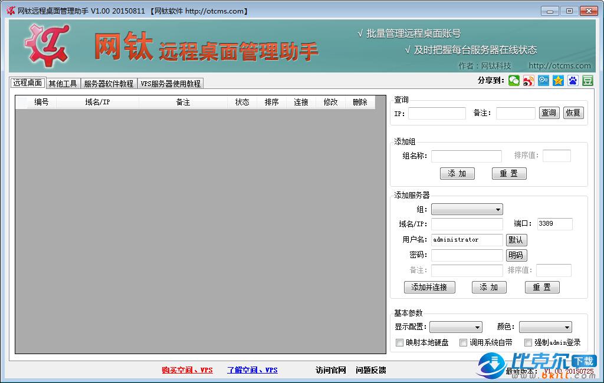The width and height of the screenshot is (604, 383).
Task: Share to Tencent Weibo icon
Action: pyautogui.click(x=543, y=81)
